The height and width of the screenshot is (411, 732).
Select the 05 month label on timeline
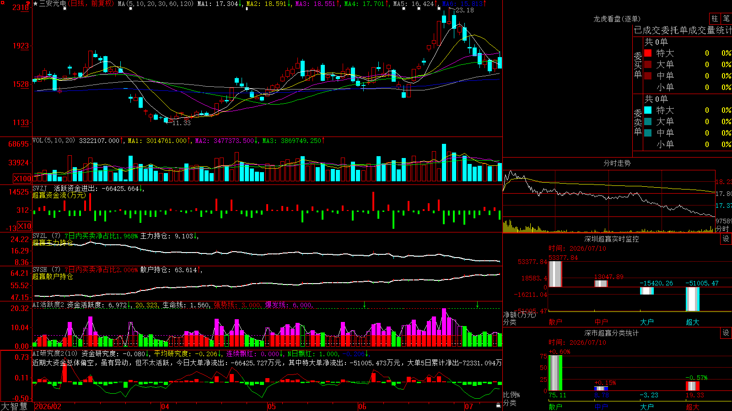272,406
